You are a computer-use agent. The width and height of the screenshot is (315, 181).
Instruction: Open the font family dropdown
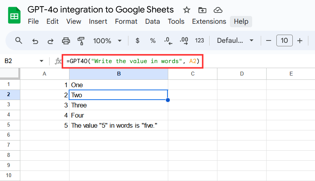[x=235, y=41]
